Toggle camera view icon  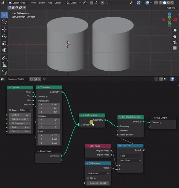[175, 42]
